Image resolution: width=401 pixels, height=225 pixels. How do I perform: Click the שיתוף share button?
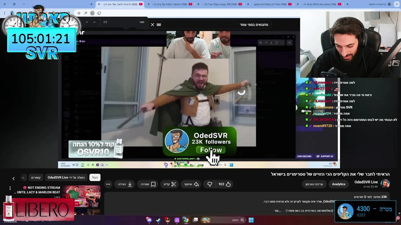pyautogui.click(x=192, y=184)
